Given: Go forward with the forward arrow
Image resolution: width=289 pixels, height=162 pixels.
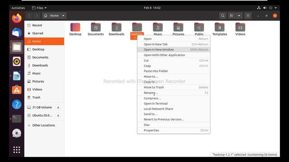Looking at the screenshot, I should coord(37,16).
